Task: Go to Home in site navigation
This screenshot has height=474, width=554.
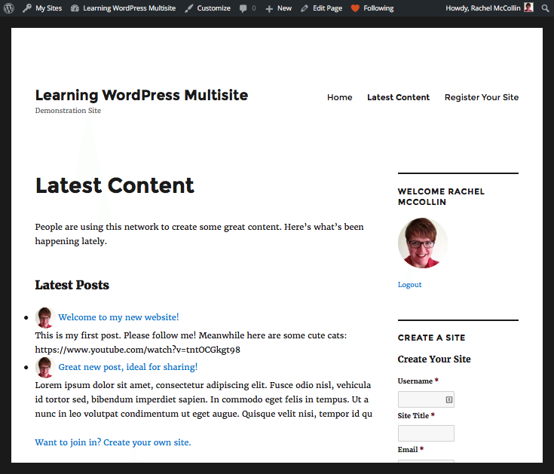Action: 339,97
